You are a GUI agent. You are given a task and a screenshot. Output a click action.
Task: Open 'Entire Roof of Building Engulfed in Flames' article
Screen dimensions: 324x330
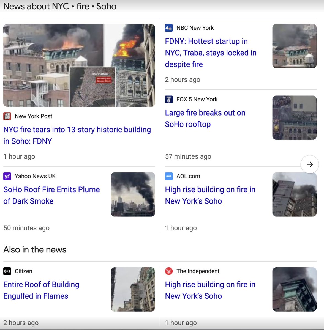click(x=41, y=290)
